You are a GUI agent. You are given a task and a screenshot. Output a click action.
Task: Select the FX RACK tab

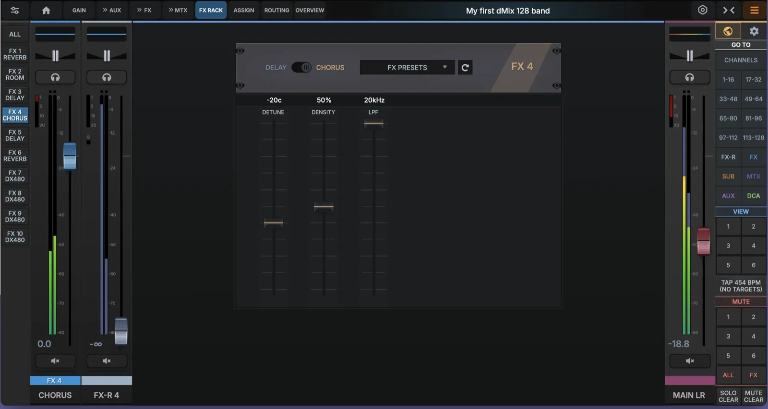211,10
